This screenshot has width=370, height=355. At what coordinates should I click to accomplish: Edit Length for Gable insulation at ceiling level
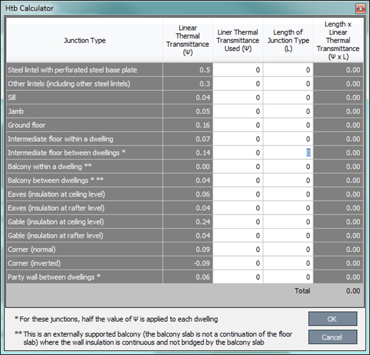(x=288, y=222)
